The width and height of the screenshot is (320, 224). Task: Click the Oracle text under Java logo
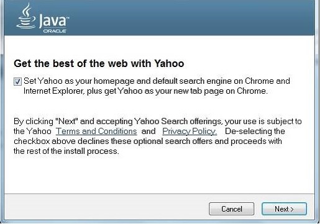(x=55, y=31)
